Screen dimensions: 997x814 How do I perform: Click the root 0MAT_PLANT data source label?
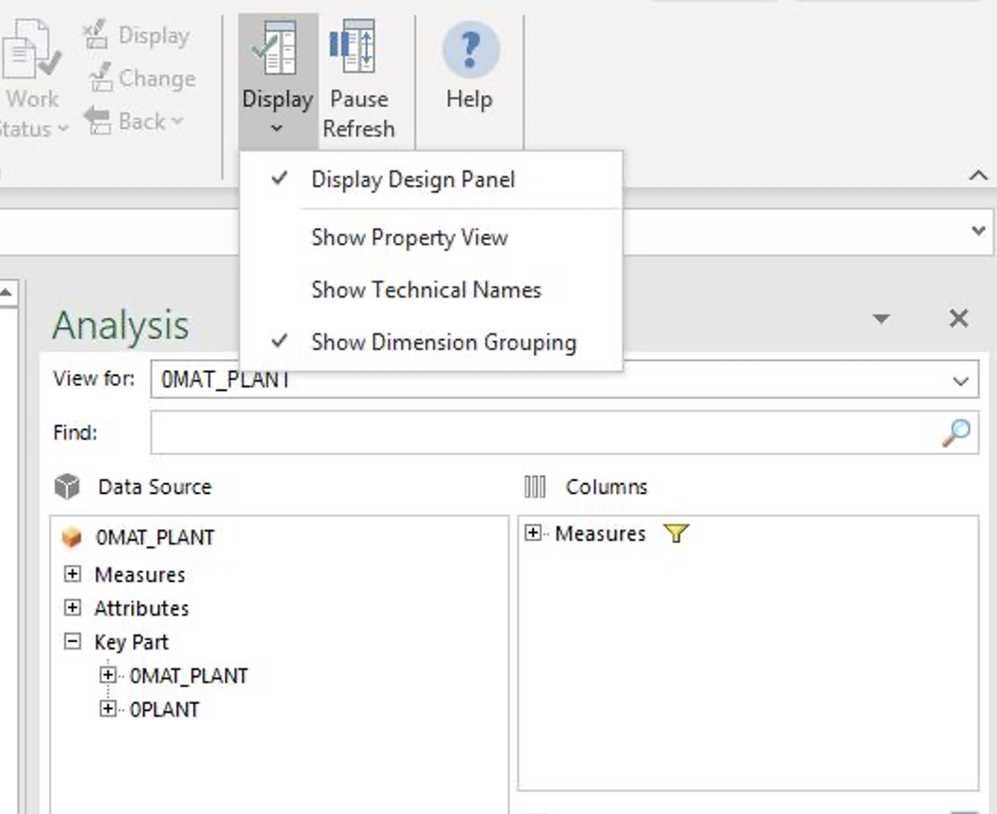click(x=155, y=537)
